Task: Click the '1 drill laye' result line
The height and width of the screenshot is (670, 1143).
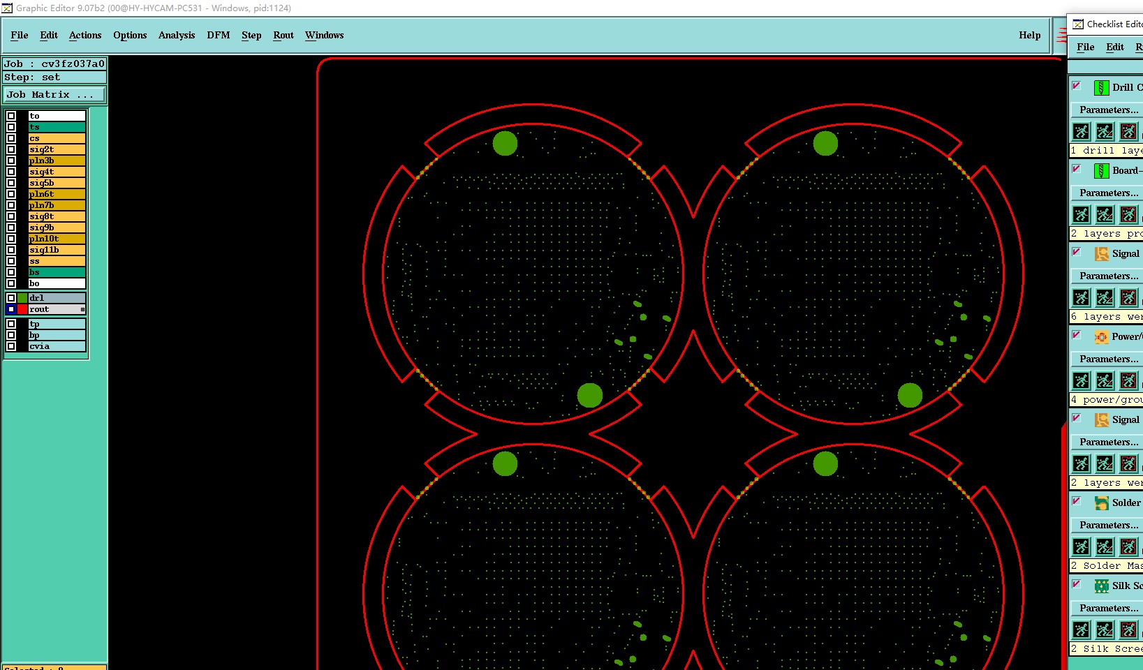Action: click(1106, 150)
